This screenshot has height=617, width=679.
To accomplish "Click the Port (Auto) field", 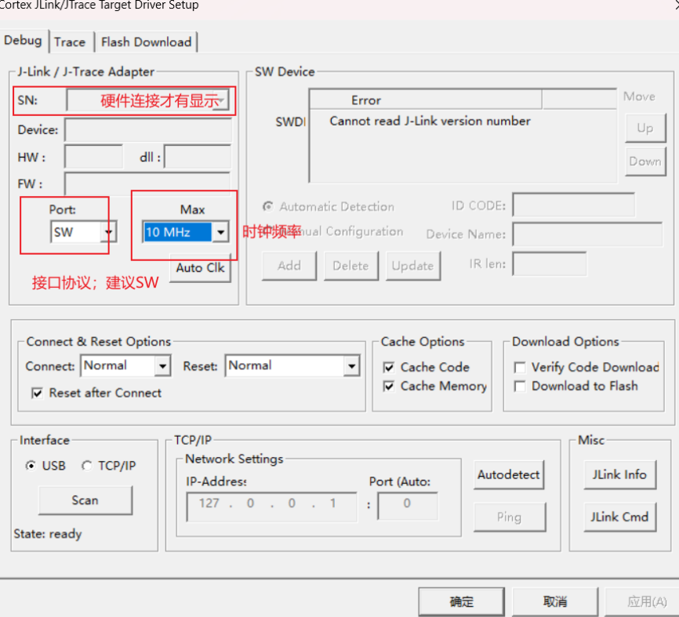I will [408, 506].
